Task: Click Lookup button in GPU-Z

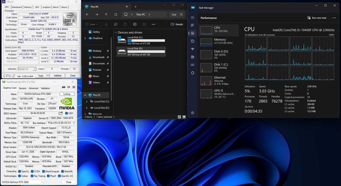Action: click(67, 94)
